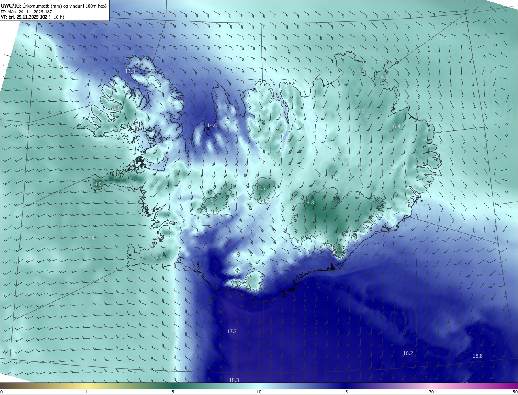The height and width of the screenshot is (395, 518).
Task: Click the 18.3 value label near the color bar
Action: point(234,380)
